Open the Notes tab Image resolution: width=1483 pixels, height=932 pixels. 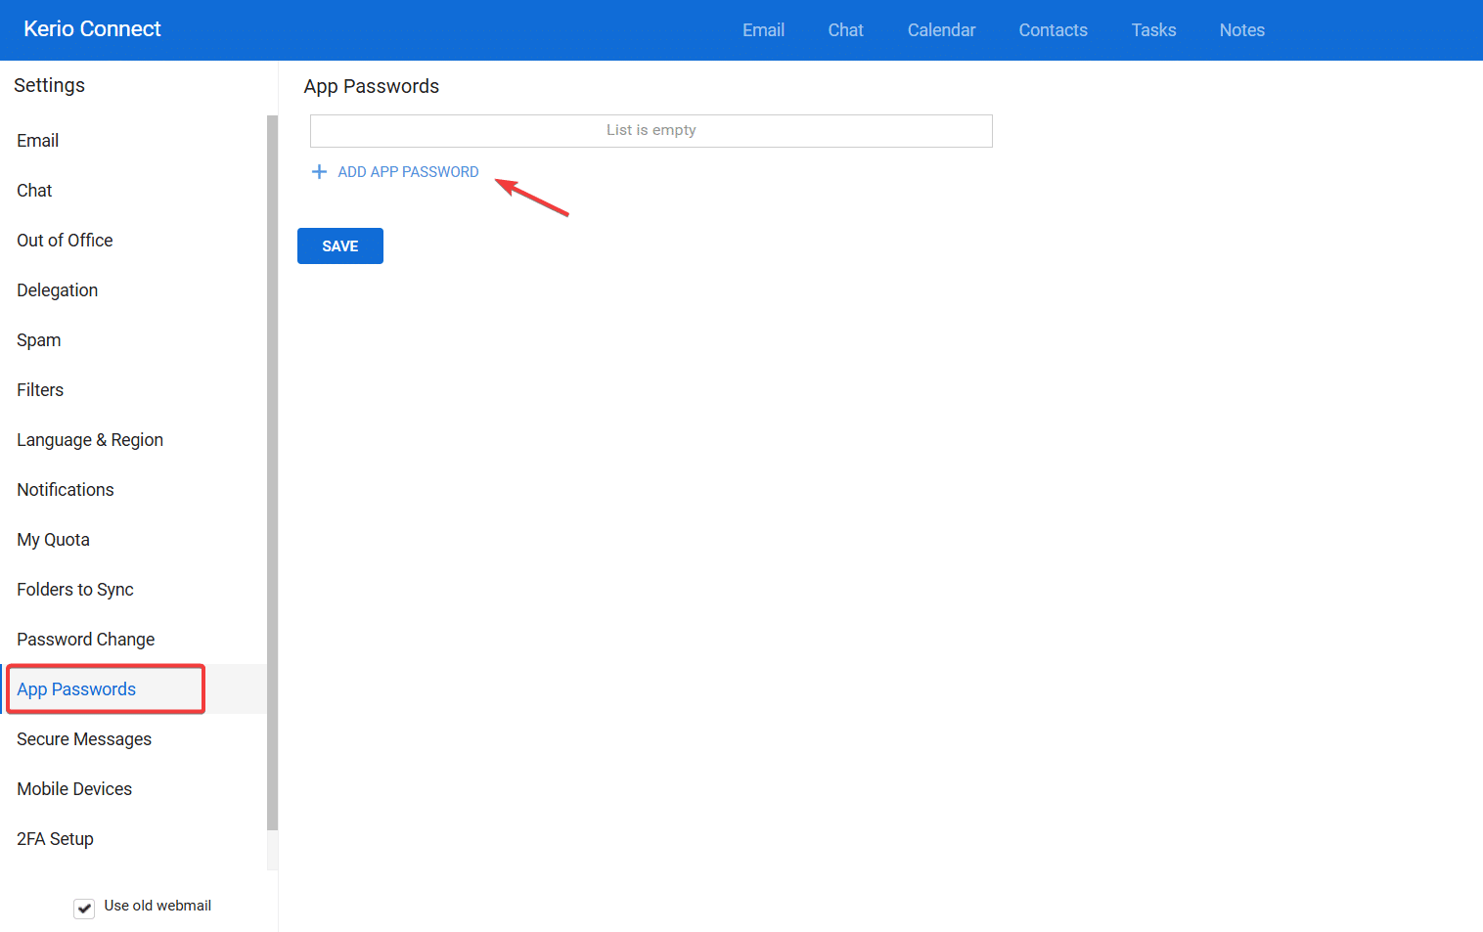click(1241, 30)
